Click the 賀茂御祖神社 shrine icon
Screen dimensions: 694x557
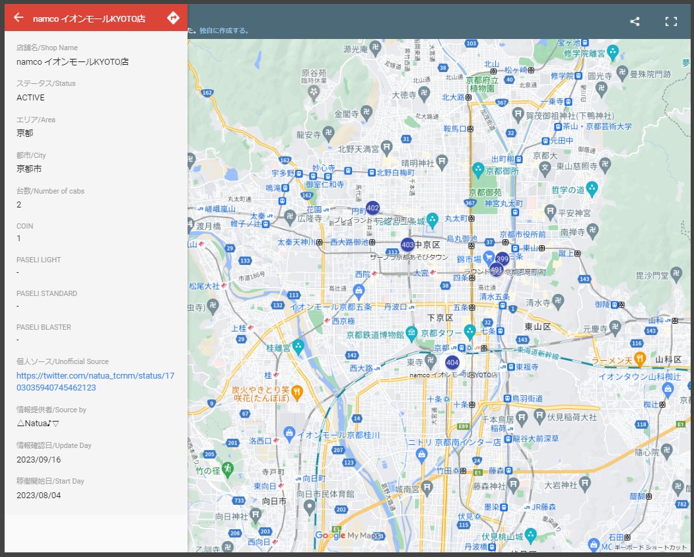pyautogui.click(x=518, y=115)
